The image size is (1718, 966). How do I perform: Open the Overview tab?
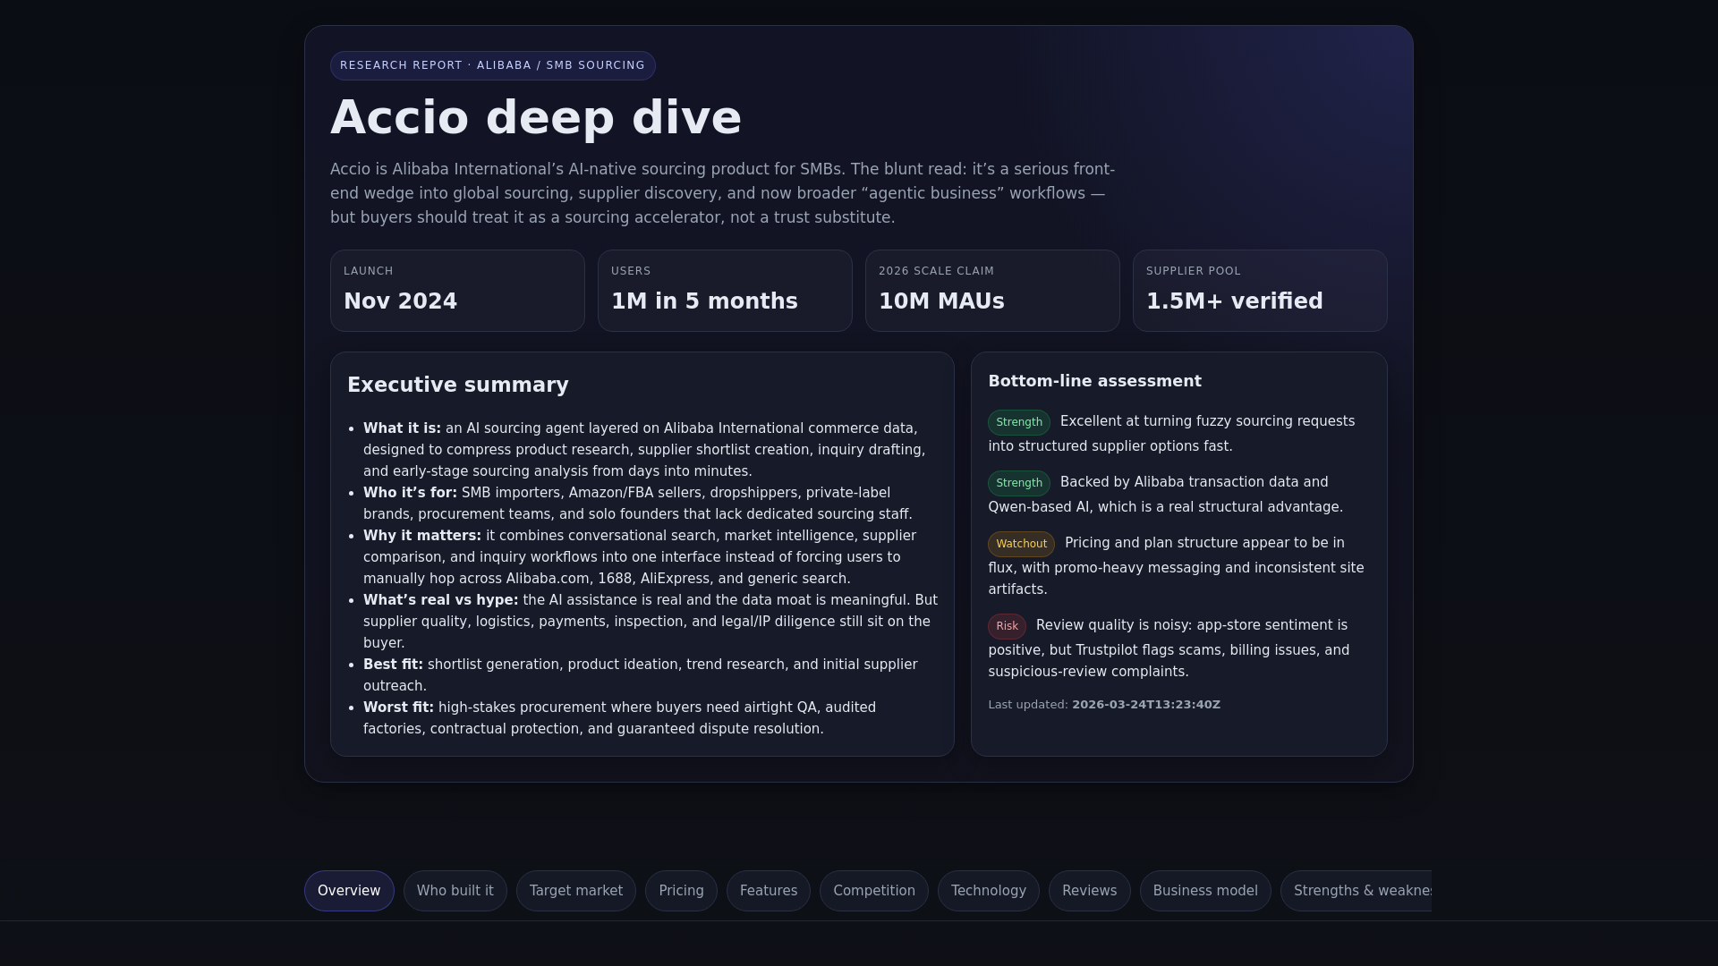coord(349,891)
